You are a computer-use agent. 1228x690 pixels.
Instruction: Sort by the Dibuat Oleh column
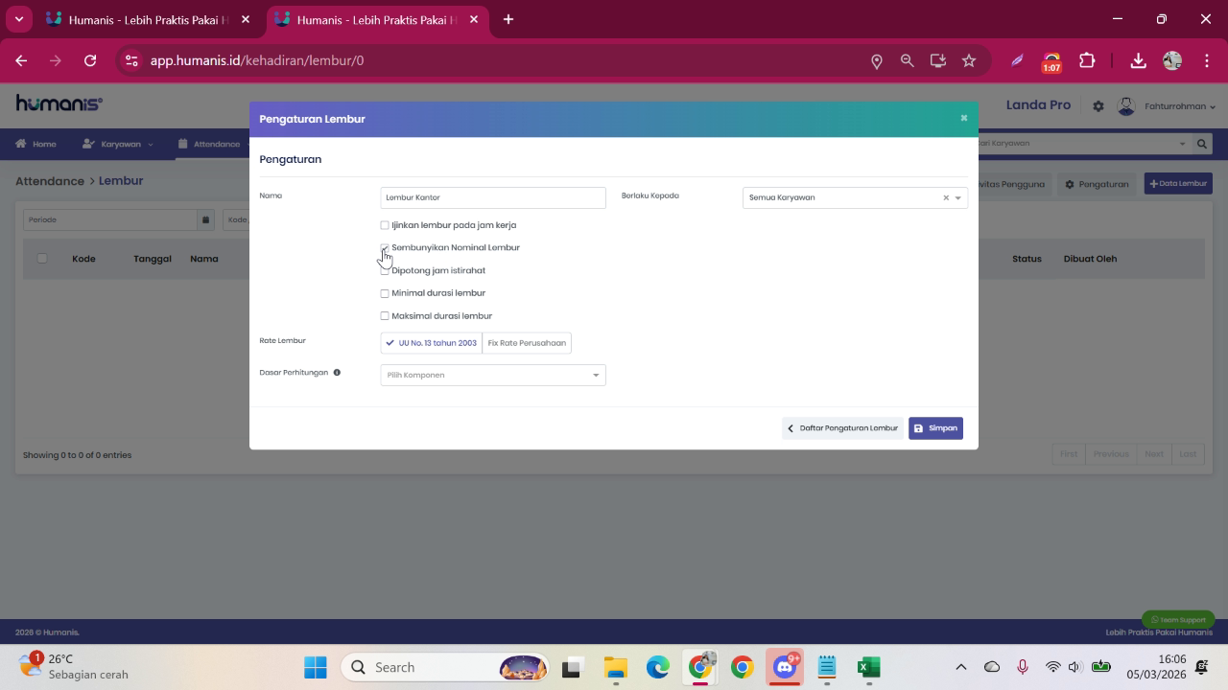pos(1090,259)
